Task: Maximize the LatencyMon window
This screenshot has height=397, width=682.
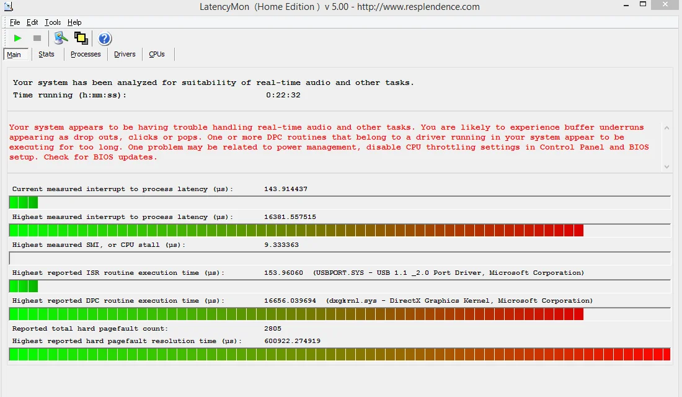Action: 643,4
